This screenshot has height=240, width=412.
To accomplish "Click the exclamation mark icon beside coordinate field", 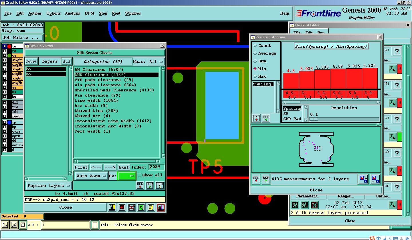I will (x=95, y=225).
